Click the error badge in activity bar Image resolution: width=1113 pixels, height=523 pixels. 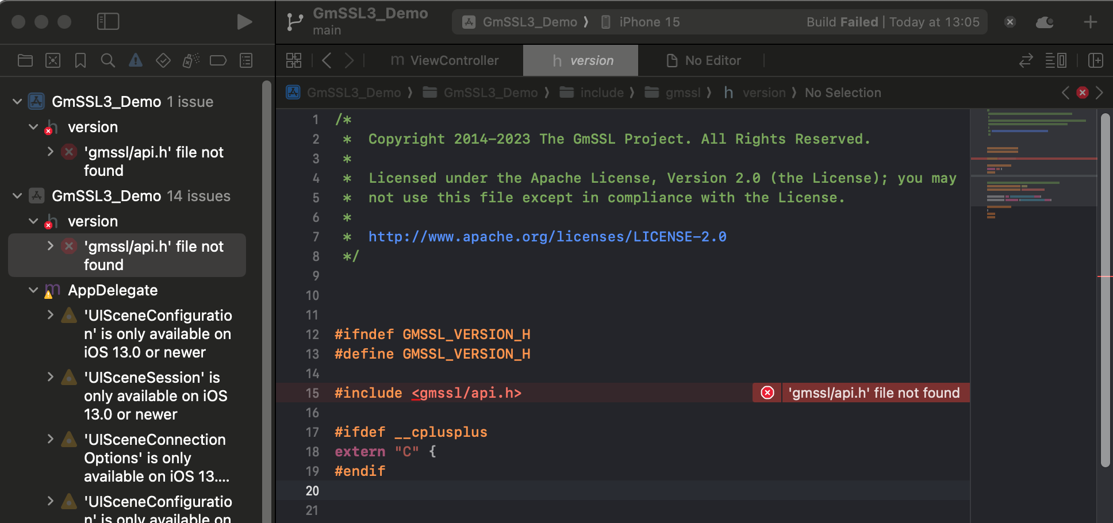point(1010,22)
